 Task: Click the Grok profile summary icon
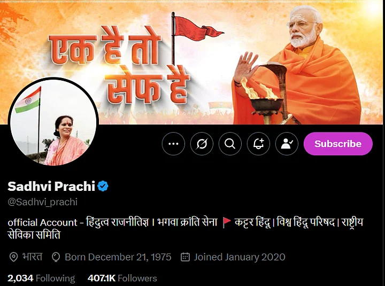(x=202, y=144)
